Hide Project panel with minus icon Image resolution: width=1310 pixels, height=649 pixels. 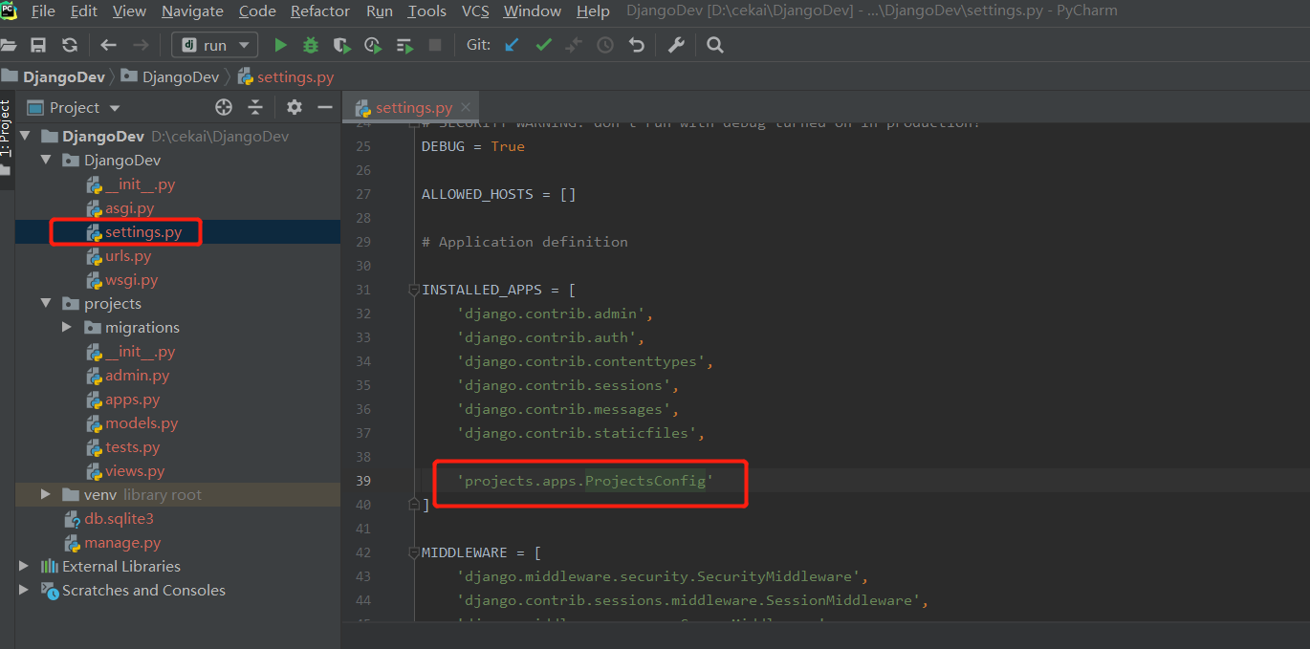(x=325, y=107)
